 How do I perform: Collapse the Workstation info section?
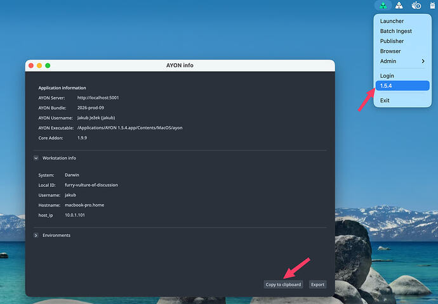click(36, 158)
